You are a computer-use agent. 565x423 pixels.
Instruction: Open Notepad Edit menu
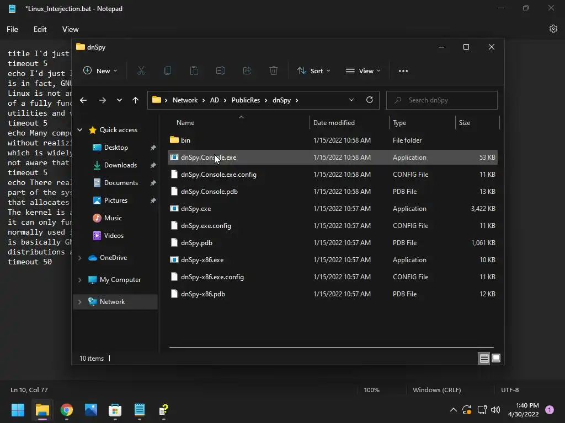point(40,29)
